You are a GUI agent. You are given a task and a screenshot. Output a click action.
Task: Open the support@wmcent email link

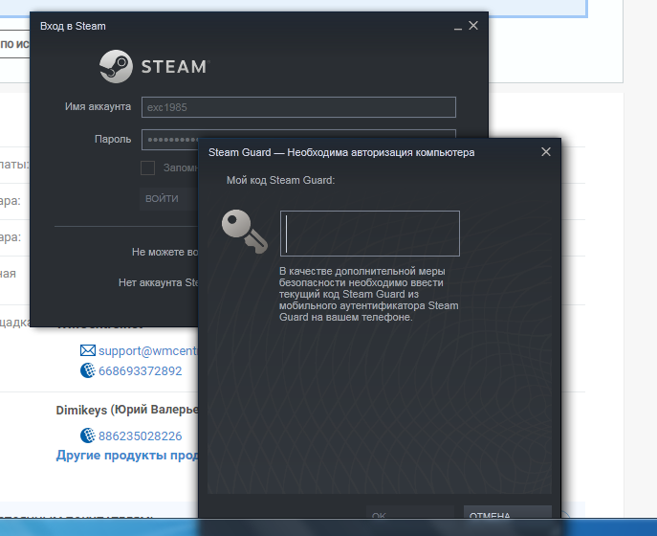(148, 350)
